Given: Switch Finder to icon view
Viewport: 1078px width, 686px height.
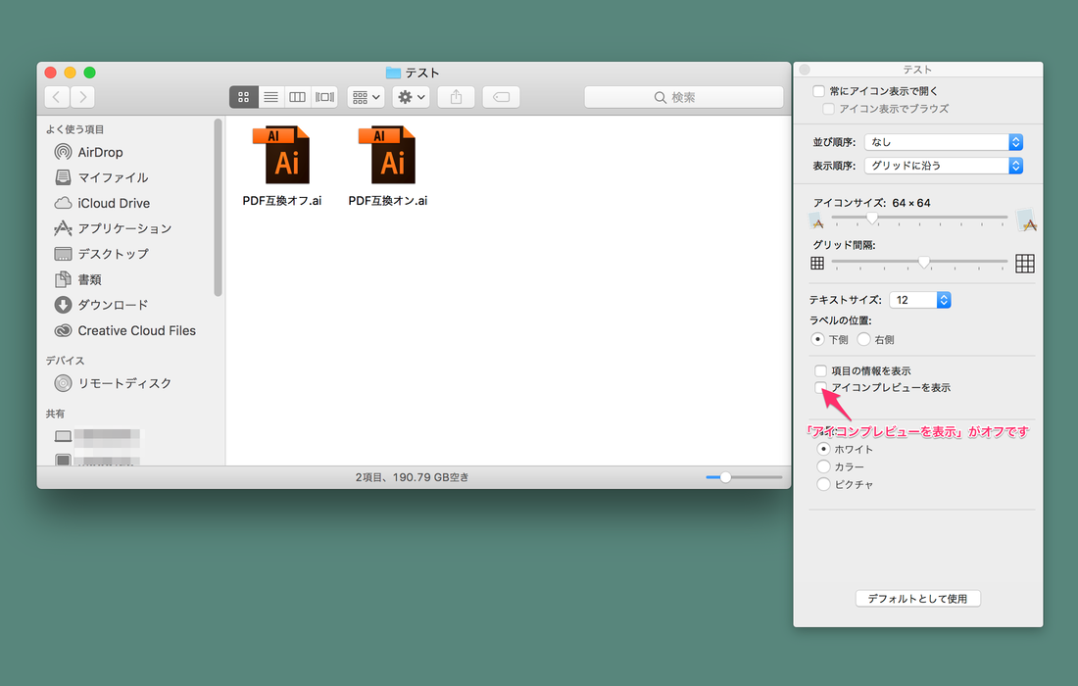Looking at the screenshot, I should point(243,97).
